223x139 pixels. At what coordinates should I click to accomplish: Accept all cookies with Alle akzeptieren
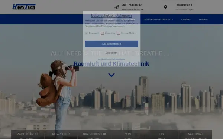(x=111, y=44)
